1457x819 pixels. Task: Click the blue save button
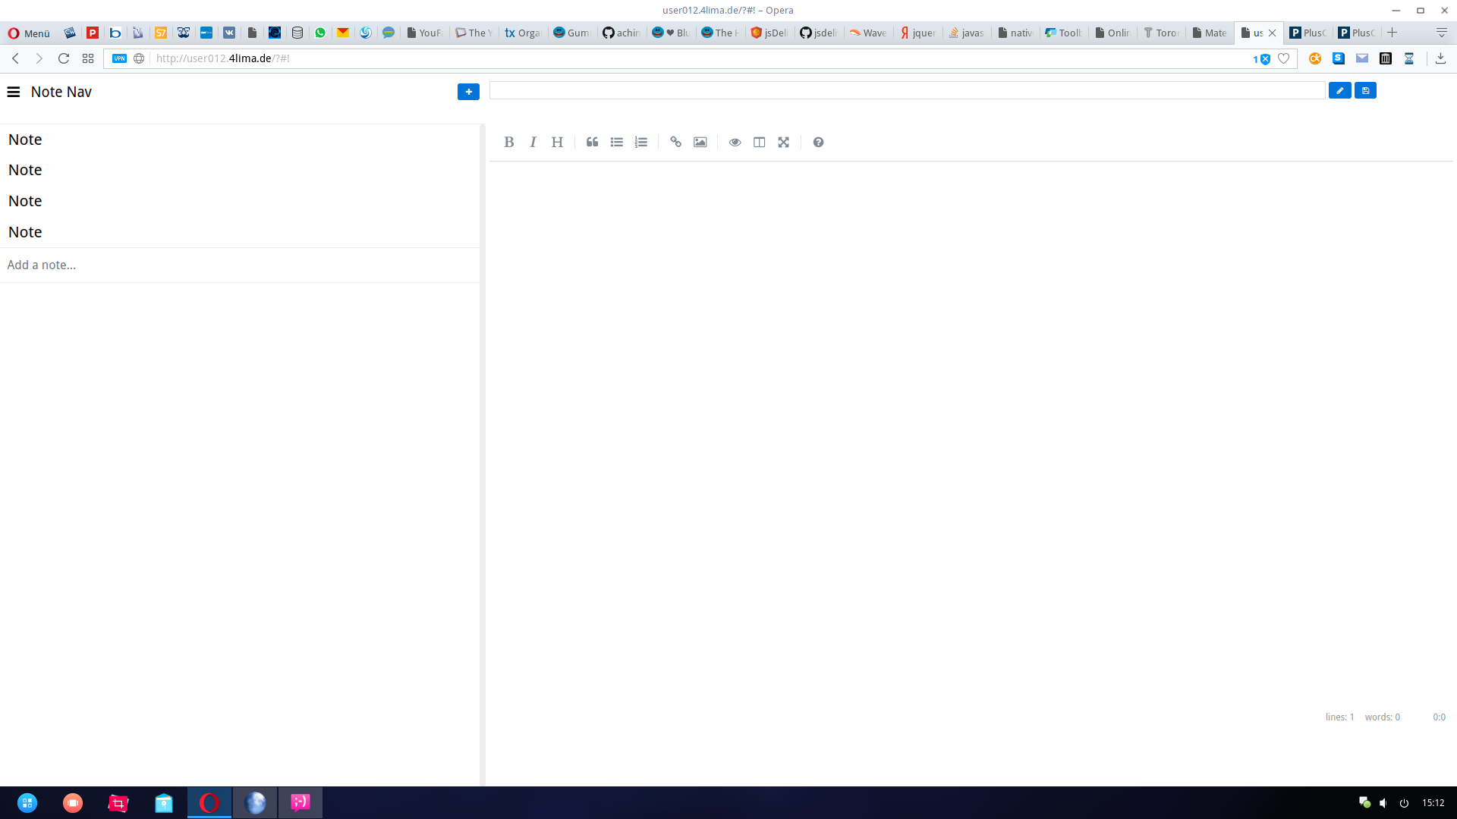click(x=1365, y=90)
